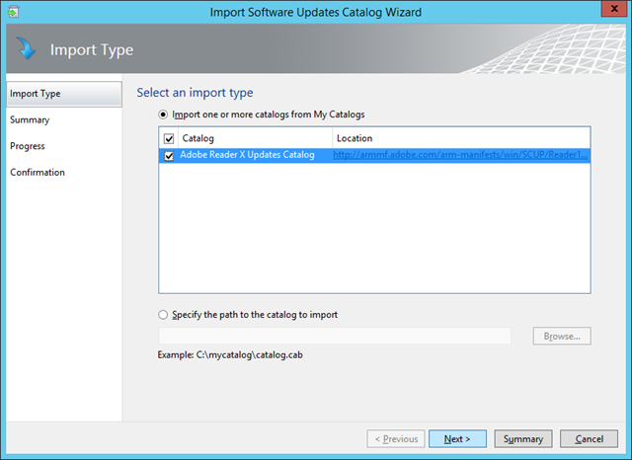Image resolution: width=632 pixels, height=460 pixels.
Task: Go to the Progress step in sidebar
Action: pos(28,146)
